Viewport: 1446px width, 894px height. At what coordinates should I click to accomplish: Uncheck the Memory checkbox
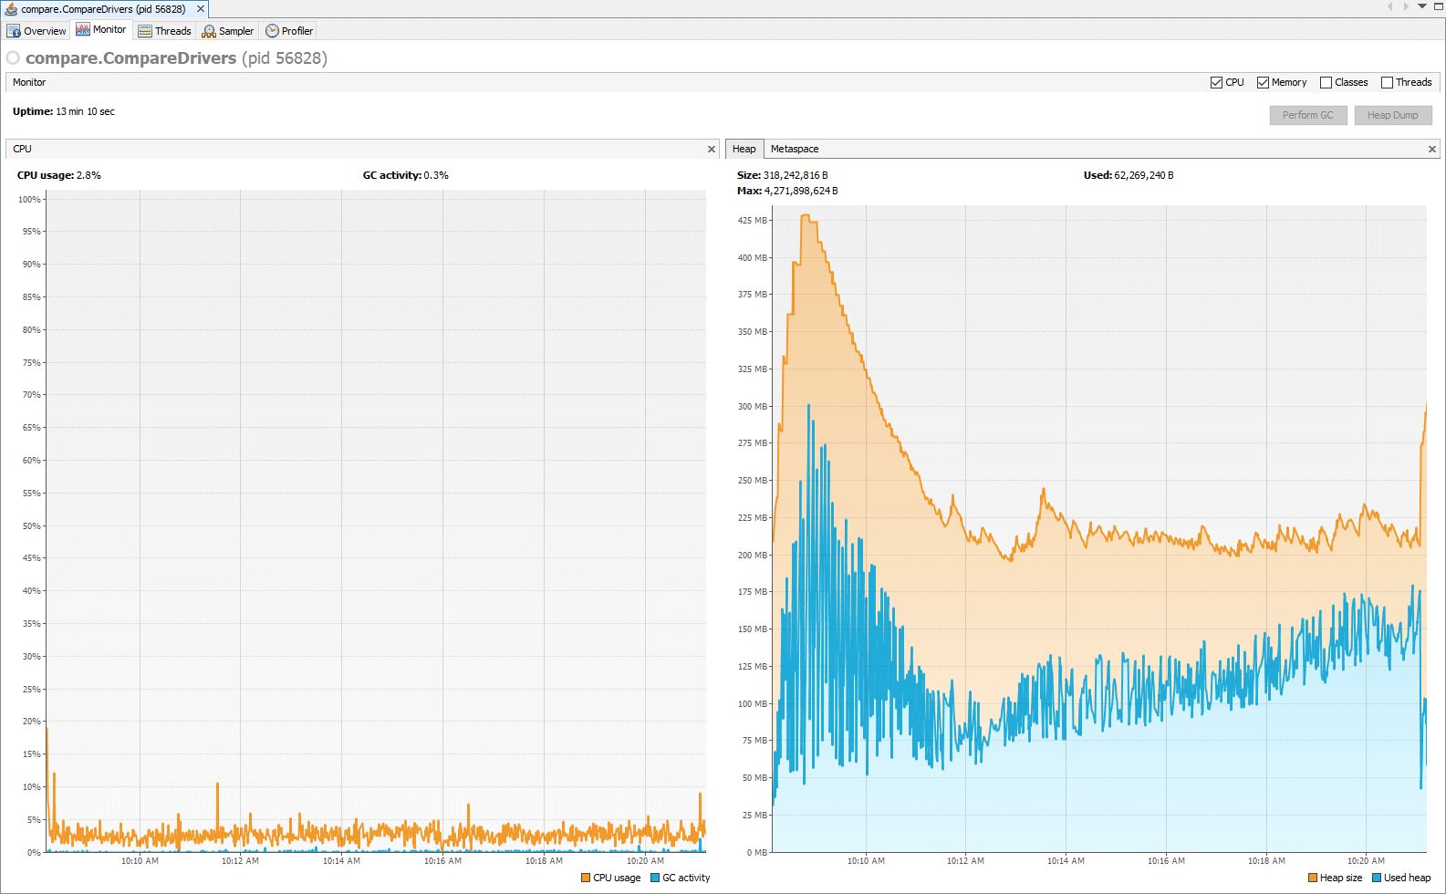(x=1263, y=82)
